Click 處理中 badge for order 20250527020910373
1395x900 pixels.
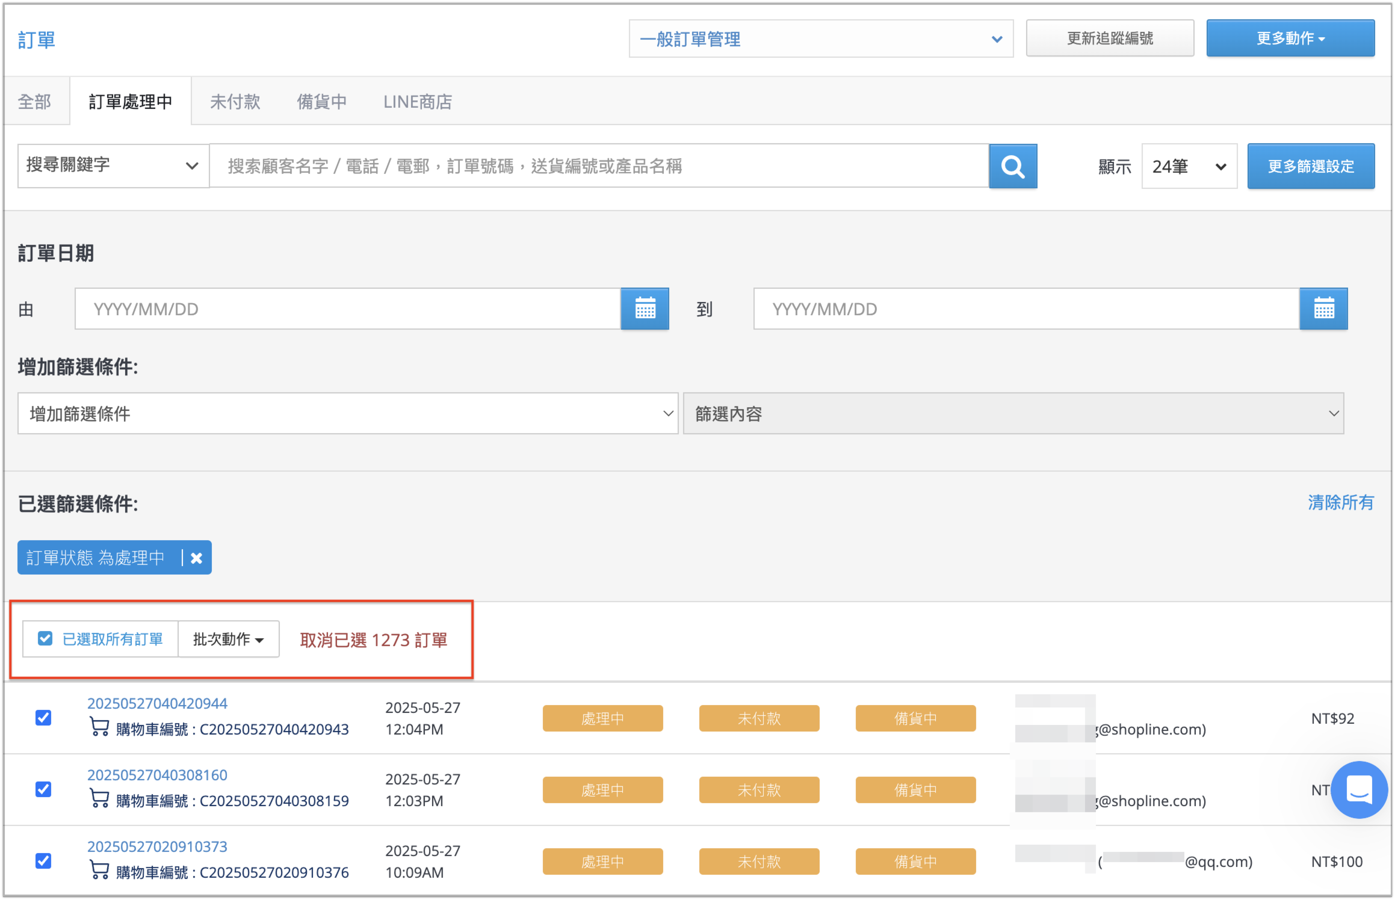(603, 861)
